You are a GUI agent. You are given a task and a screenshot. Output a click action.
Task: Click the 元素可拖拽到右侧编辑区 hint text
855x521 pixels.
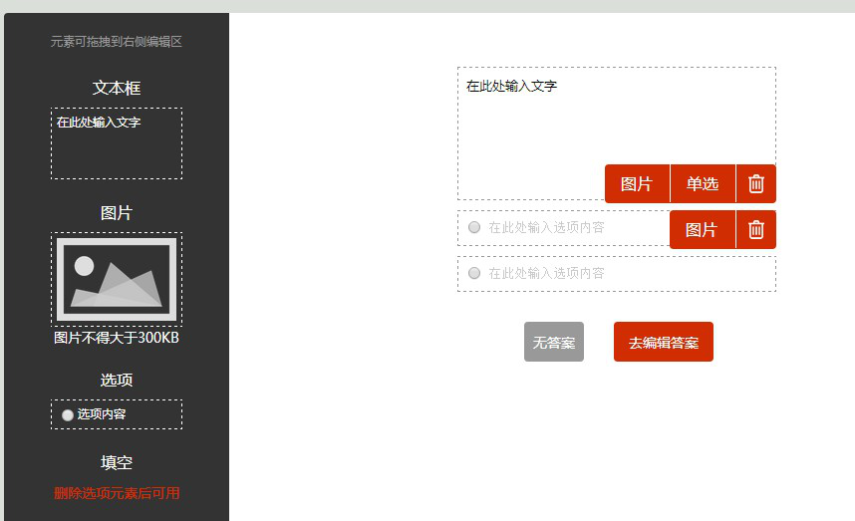click(117, 42)
